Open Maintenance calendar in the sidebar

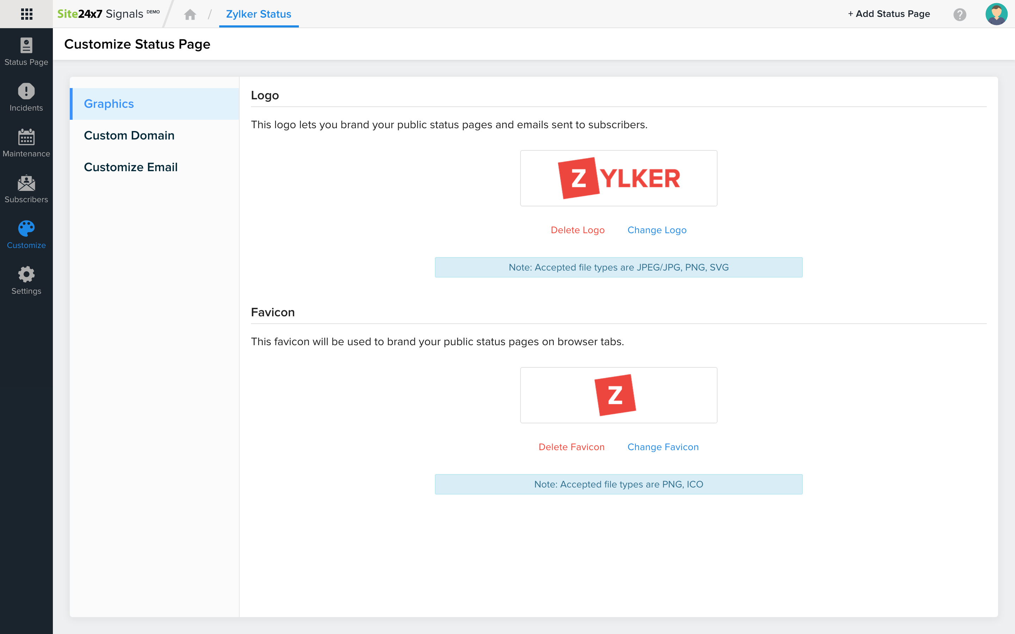tap(26, 143)
